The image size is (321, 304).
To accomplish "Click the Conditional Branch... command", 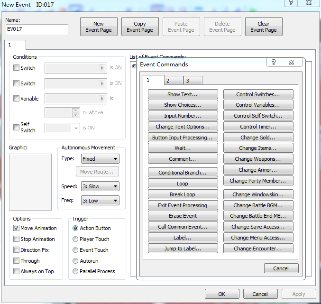I will (x=183, y=173).
